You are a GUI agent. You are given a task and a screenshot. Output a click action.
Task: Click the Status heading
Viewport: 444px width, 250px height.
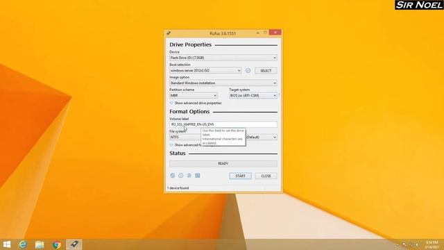tap(178, 153)
